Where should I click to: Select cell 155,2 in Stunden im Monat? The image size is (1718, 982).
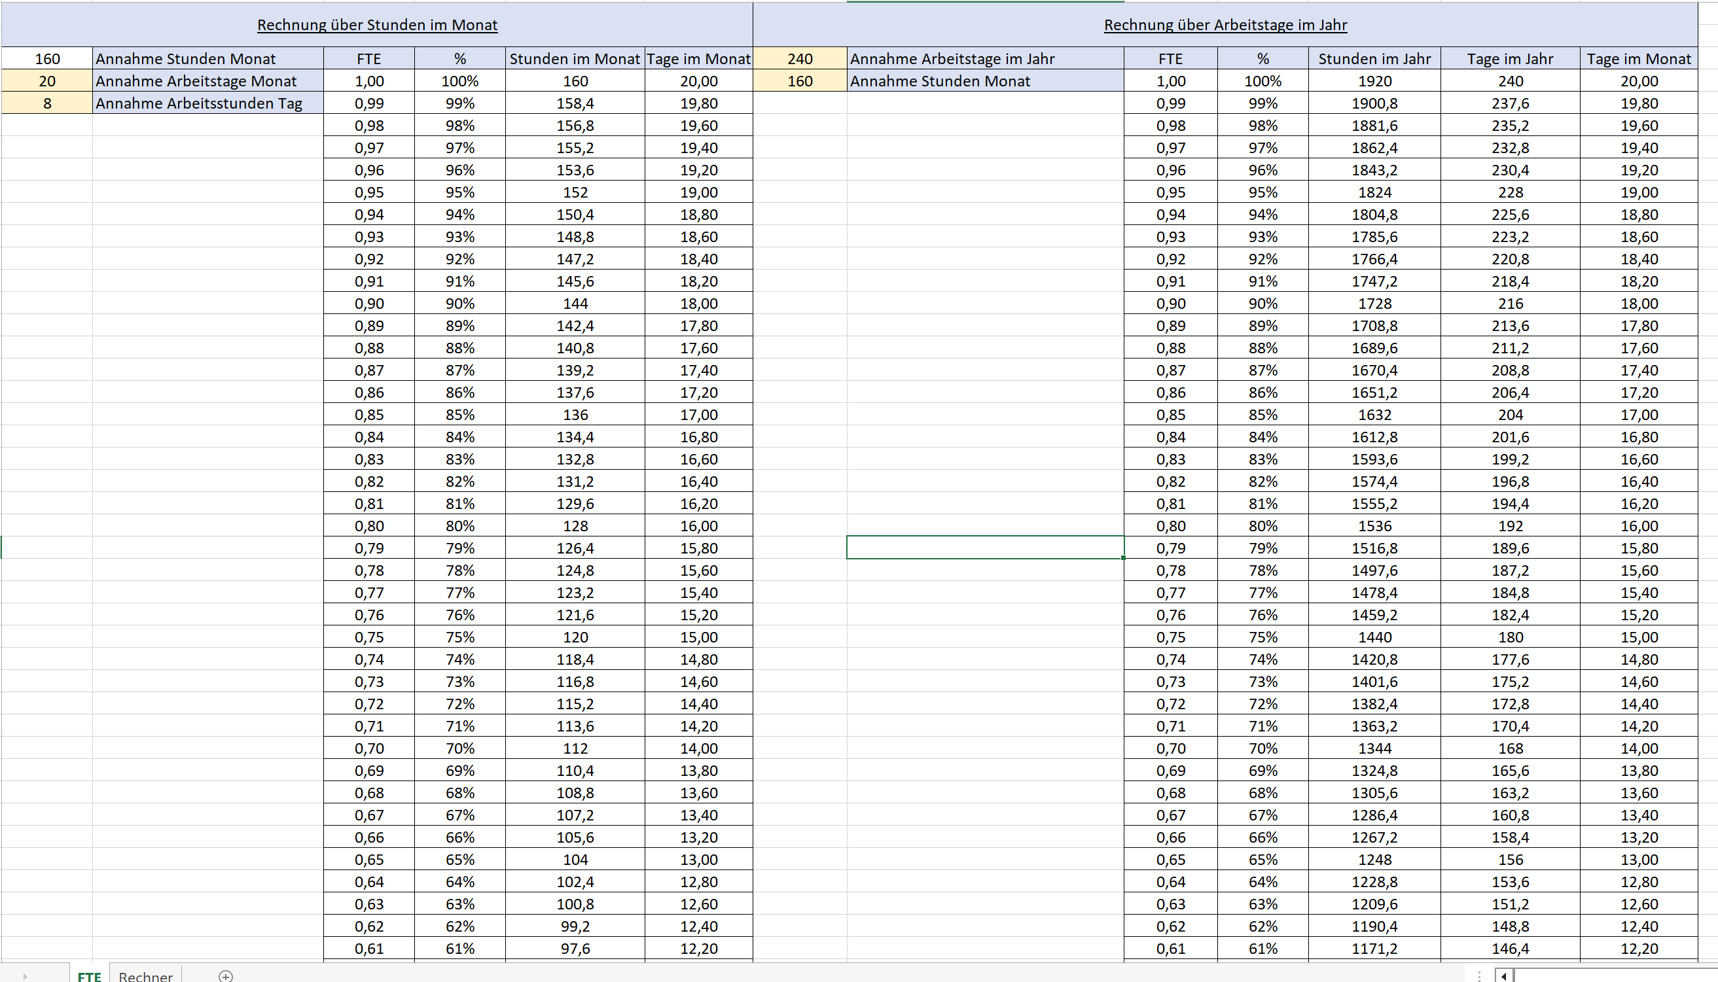(575, 148)
